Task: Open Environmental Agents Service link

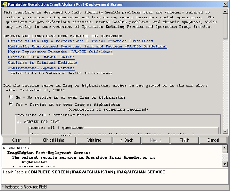Action: pos(41,68)
